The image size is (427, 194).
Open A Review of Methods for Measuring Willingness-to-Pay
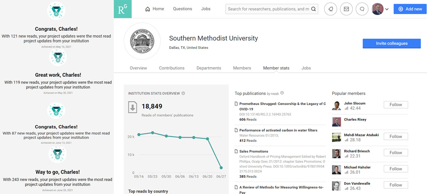point(282,189)
